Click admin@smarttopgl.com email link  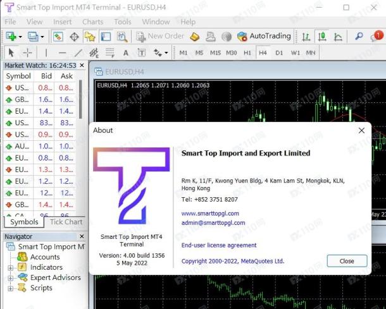click(x=213, y=222)
